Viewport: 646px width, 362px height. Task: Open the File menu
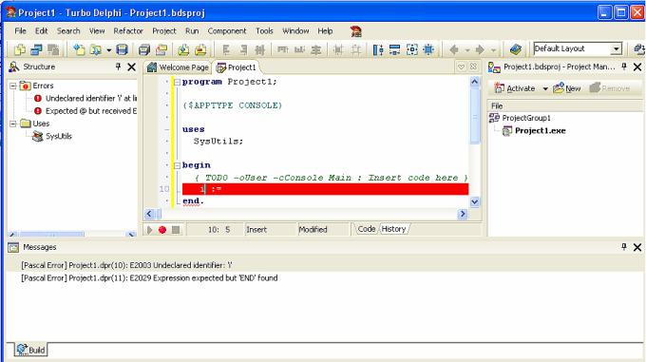[20, 31]
